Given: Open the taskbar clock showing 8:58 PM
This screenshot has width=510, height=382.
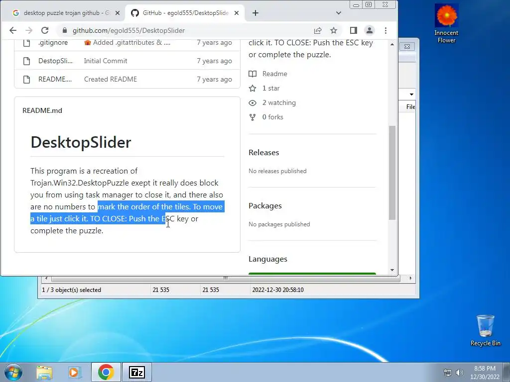Looking at the screenshot, I should [x=485, y=373].
